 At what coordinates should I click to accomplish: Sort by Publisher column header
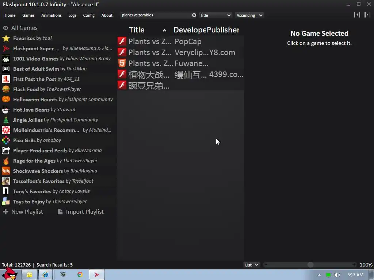click(223, 30)
